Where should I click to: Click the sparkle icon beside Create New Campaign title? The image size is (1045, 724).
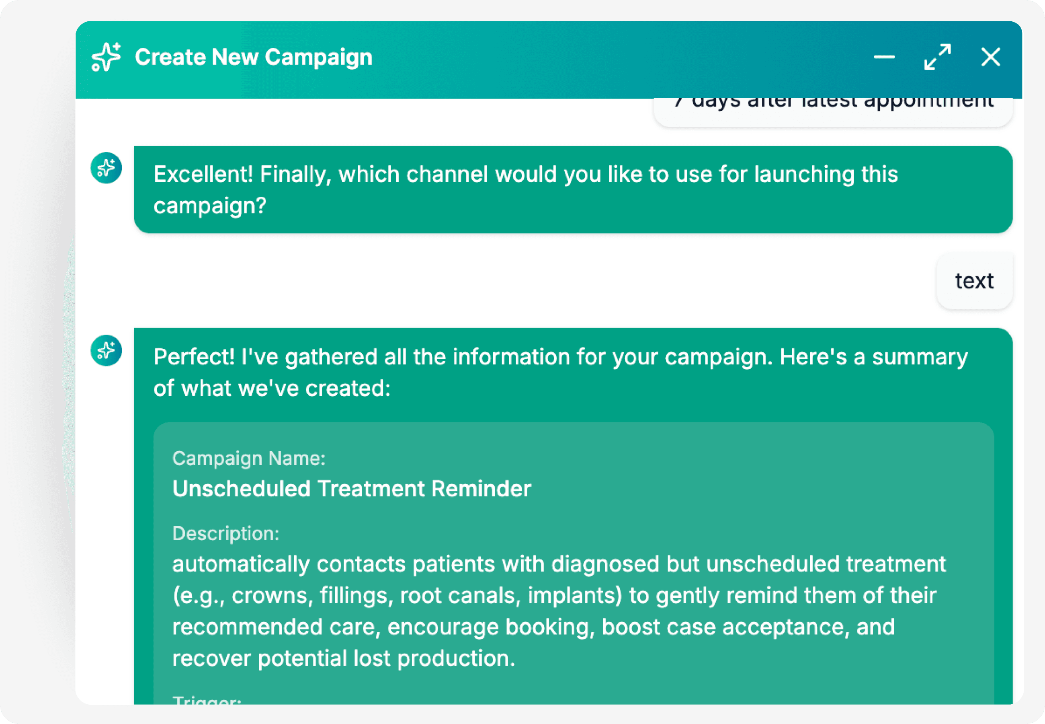click(x=106, y=57)
